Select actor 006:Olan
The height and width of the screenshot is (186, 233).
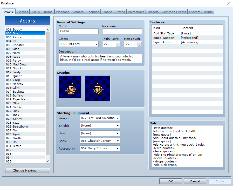tap(25, 49)
